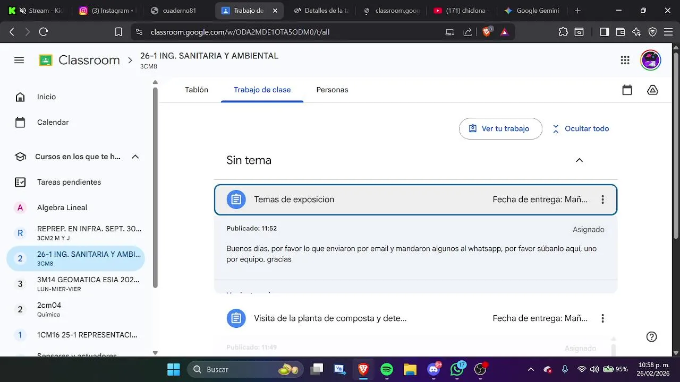Open the class Drive folder icon
This screenshot has height=382, width=680.
(x=653, y=90)
